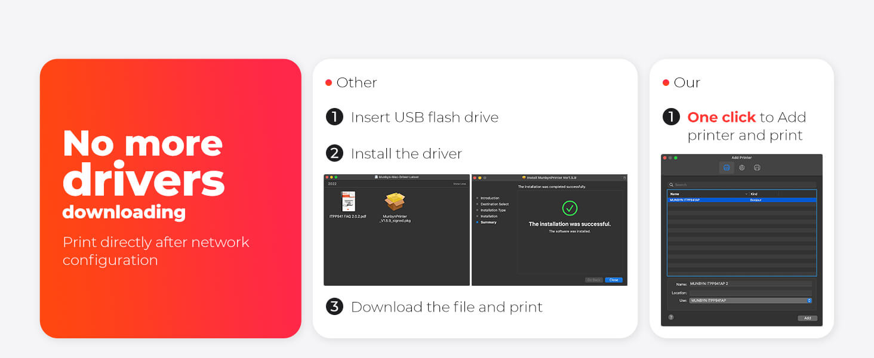The width and height of the screenshot is (874, 358).
Task: Select Installation Type step in installer
Action: click(493, 210)
